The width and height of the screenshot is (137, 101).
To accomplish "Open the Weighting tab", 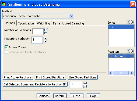I will coord(43,23).
